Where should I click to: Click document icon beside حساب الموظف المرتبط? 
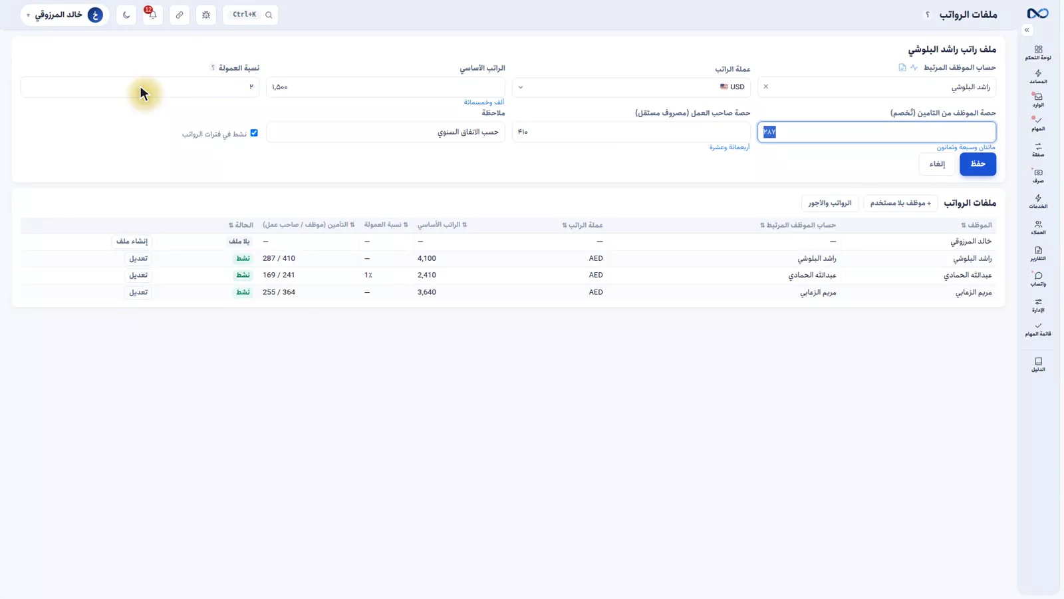[x=902, y=68]
